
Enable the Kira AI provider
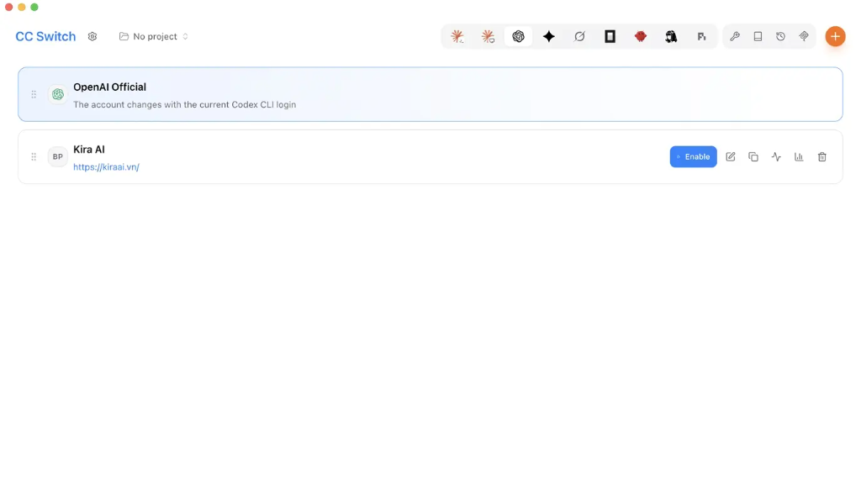coord(693,156)
